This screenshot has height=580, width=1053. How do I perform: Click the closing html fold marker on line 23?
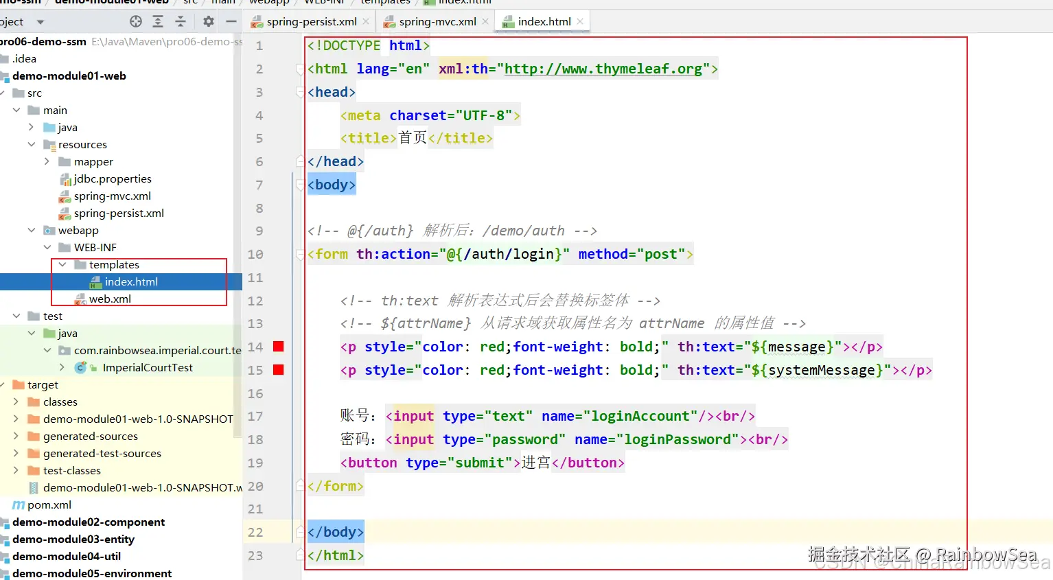pos(300,555)
